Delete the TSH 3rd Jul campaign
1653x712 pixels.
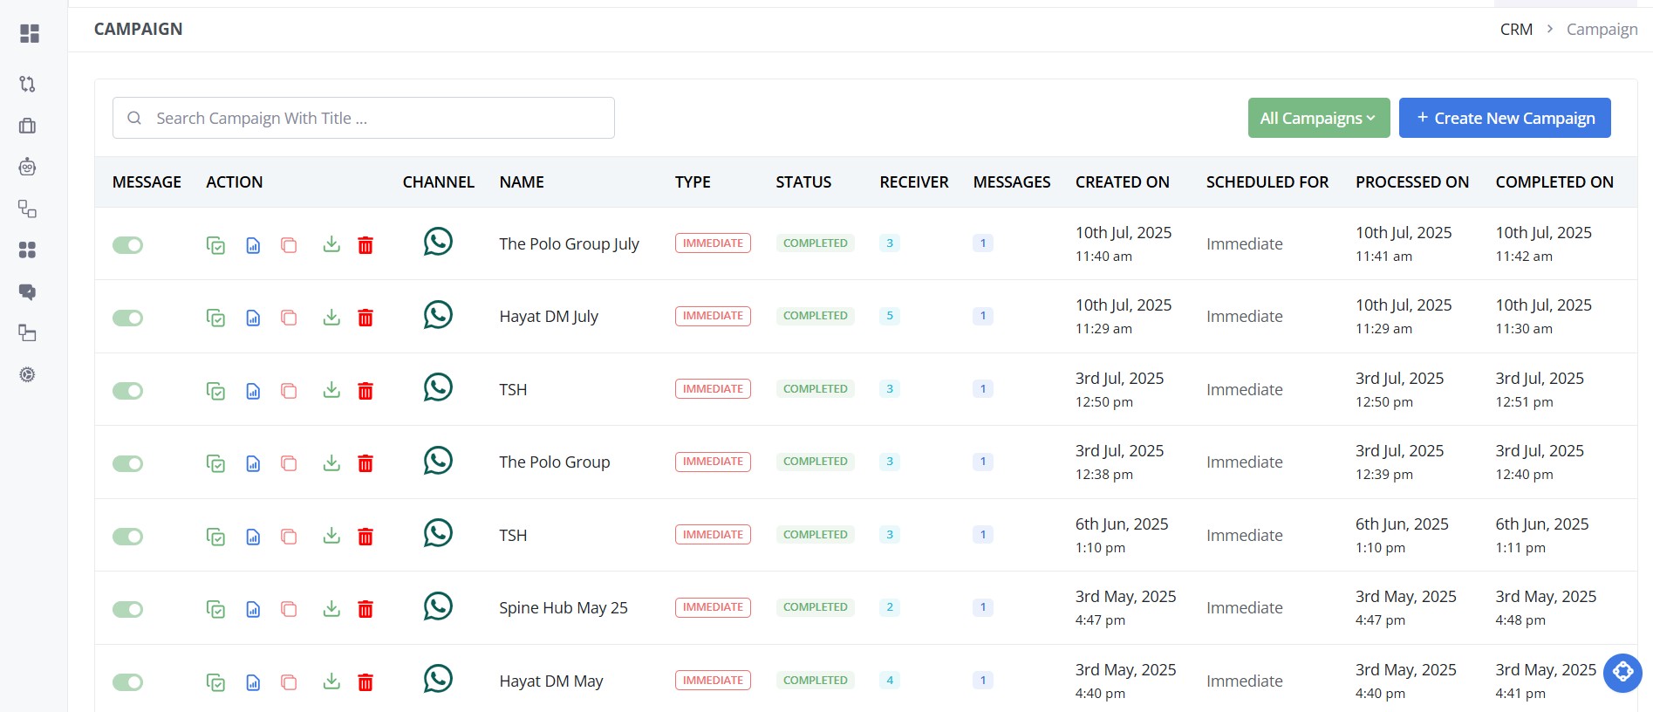point(365,391)
